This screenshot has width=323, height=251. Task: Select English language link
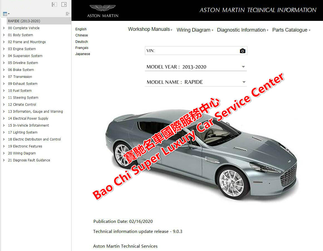pyautogui.click(x=81, y=29)
